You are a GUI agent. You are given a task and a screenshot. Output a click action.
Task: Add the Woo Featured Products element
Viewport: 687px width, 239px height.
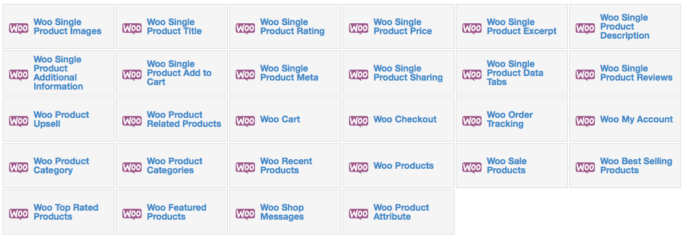172,212
